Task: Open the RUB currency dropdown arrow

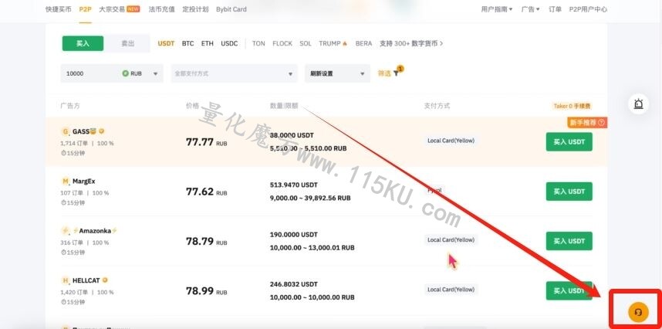Action: coord(155,73)
